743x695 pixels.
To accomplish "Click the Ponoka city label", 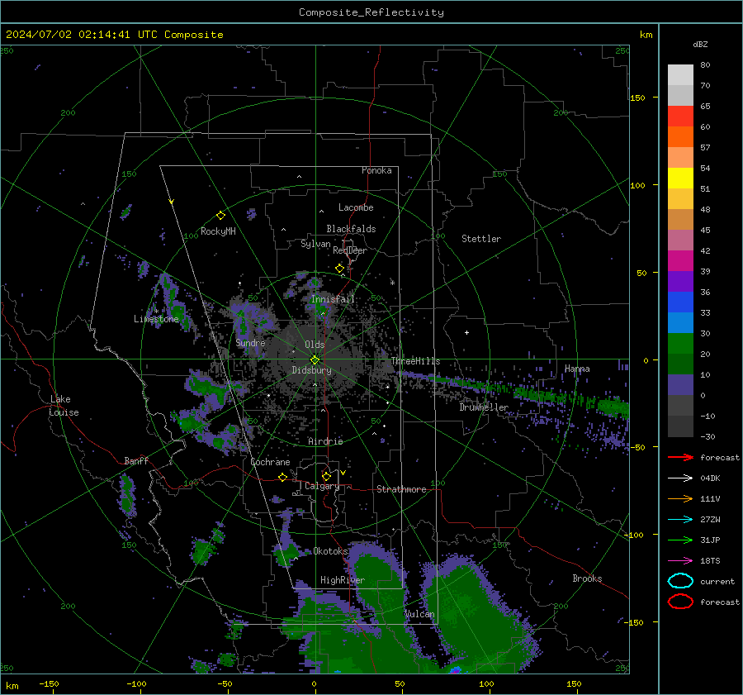I will [x=376, y=170].
